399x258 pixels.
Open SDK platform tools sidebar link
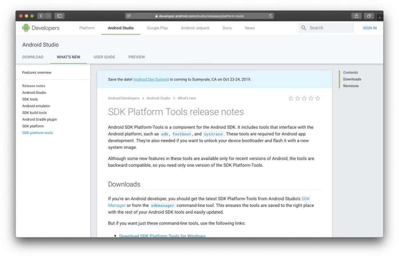(37, 132)
